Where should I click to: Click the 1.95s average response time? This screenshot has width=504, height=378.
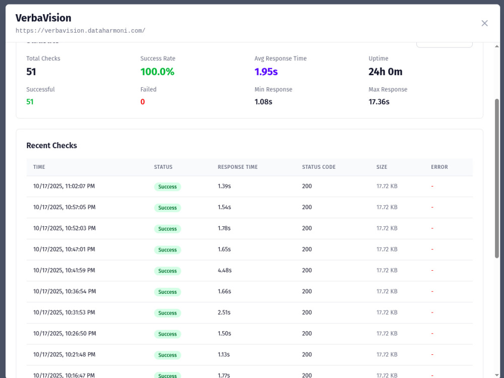(266, 72)
